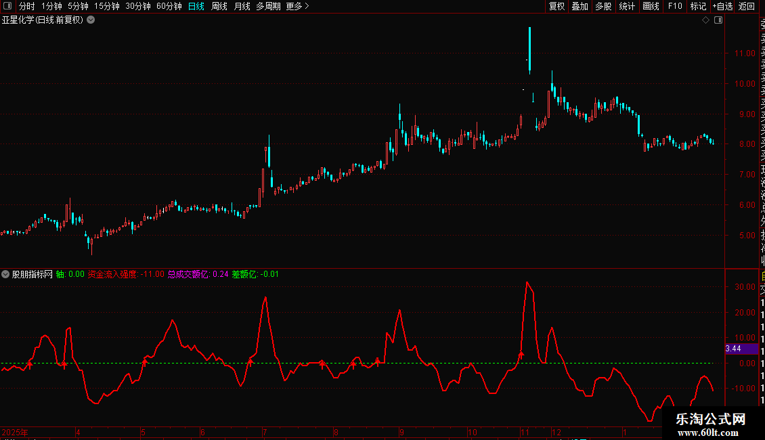765x440 pixels.
Task: Switch to 周线 weekly chart
Action: point(219,6)
